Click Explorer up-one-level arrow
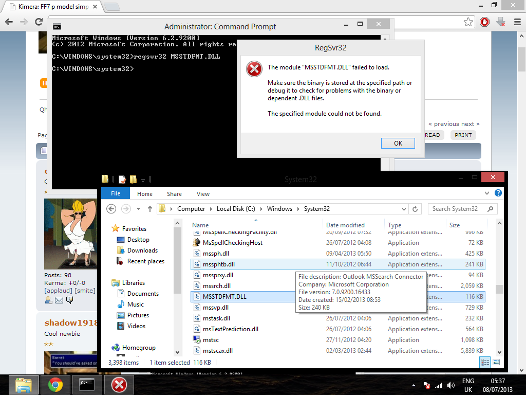The image size is (526, 395). click(150, 209)
